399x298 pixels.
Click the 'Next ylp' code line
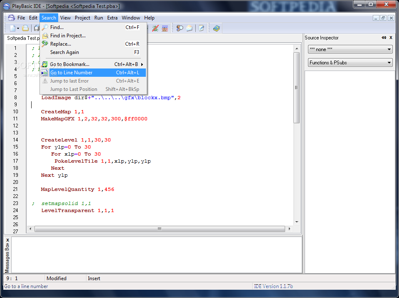[54, 175]
